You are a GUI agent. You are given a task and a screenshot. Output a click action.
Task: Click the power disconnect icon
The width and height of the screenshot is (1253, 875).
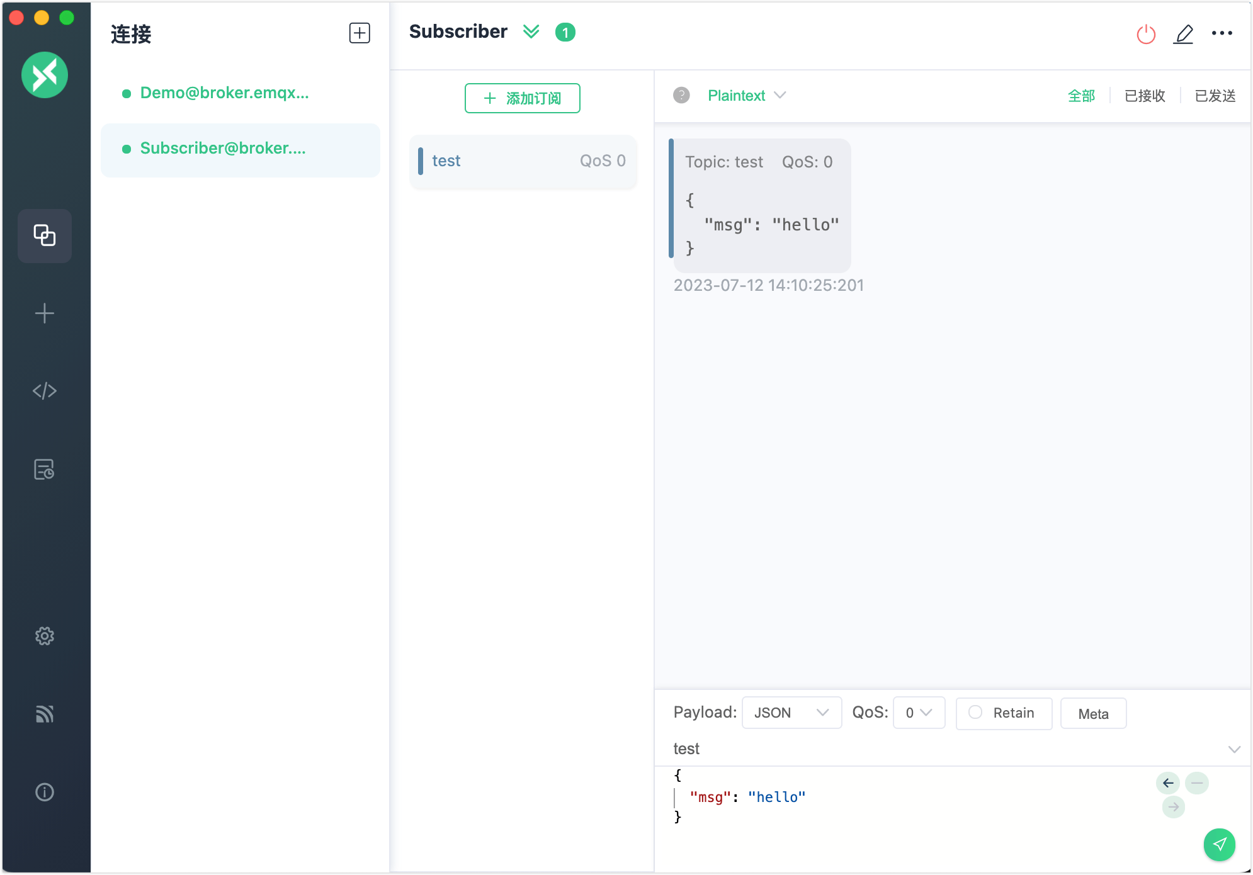1145,34
